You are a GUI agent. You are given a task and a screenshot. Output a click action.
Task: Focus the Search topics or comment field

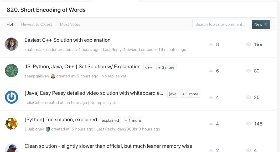click(221, 24)
